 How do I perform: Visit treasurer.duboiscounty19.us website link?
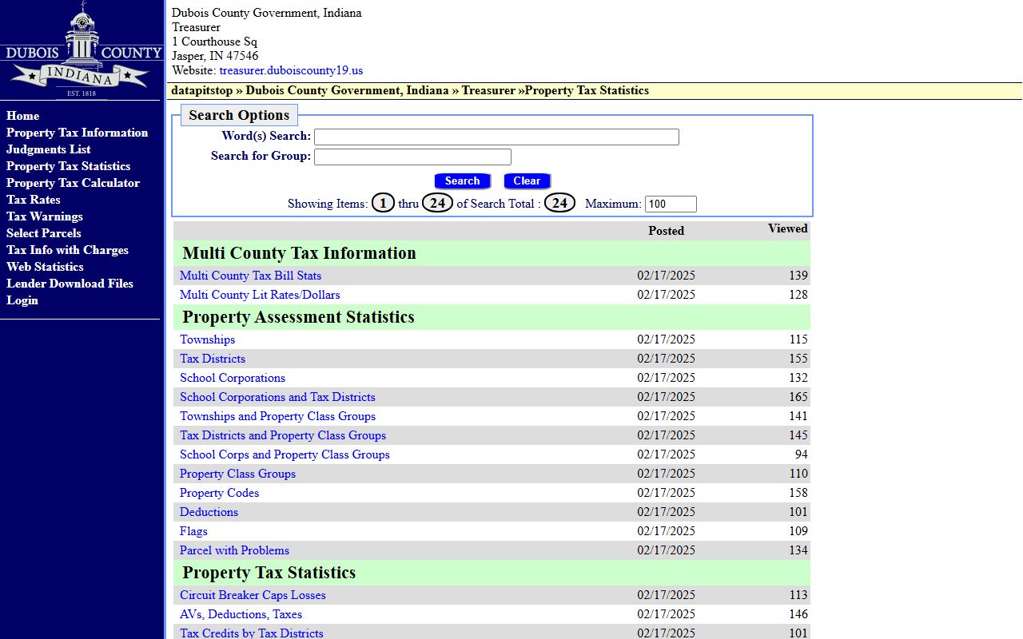pos(291,70)
